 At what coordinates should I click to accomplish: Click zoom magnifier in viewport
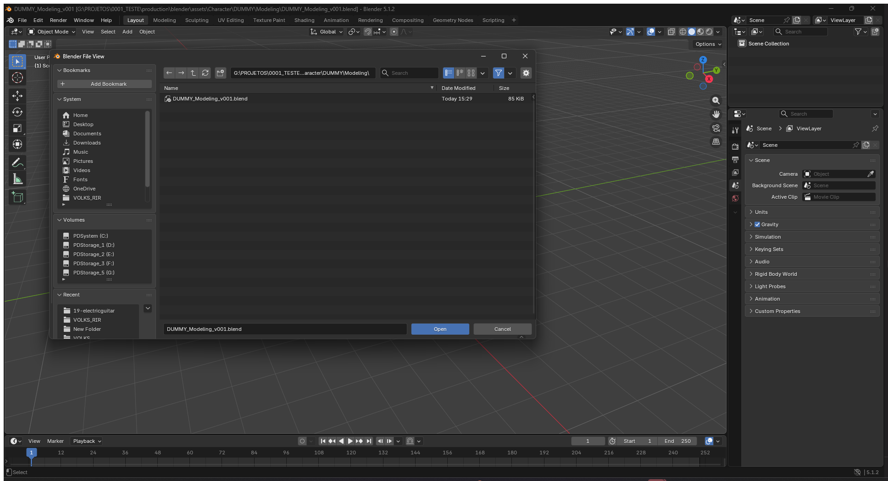click(x=716, y=101)
